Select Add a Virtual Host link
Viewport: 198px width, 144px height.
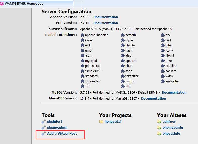pyautogui.click(x=62, y=133)
